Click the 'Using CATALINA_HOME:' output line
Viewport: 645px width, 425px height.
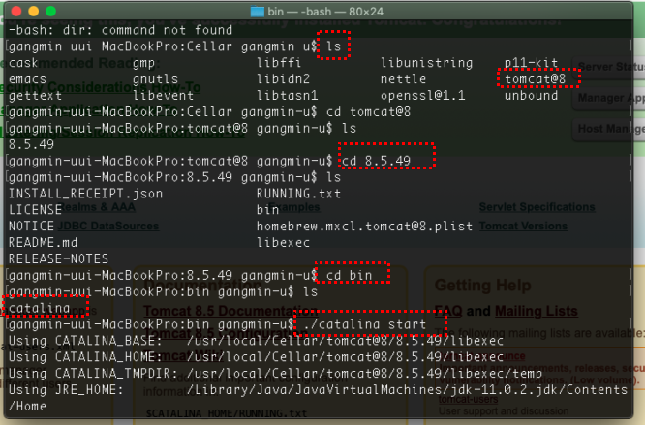(256, 357)
